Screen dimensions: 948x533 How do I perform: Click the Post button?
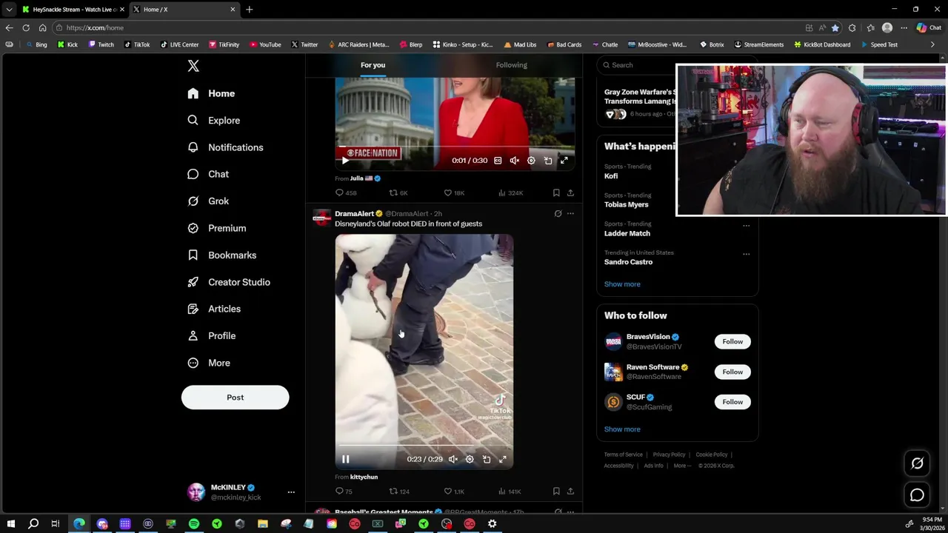[235, 398]
